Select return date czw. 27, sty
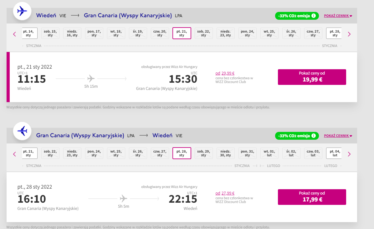 (x=160, y=153)
